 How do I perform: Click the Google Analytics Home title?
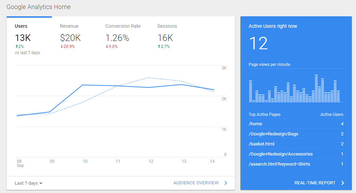point(38,7)
